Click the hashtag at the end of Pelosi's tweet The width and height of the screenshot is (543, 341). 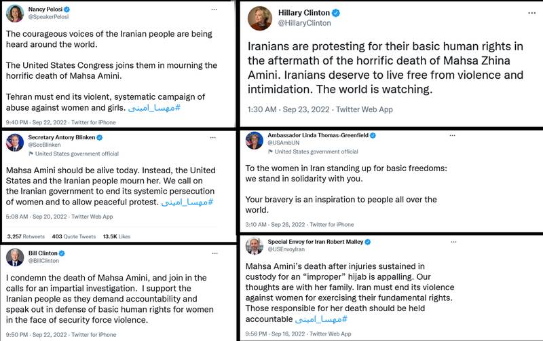point(154,107)
